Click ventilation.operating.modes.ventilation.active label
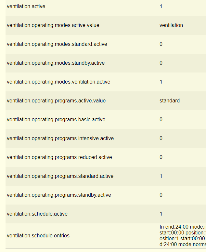 (58, 82)
